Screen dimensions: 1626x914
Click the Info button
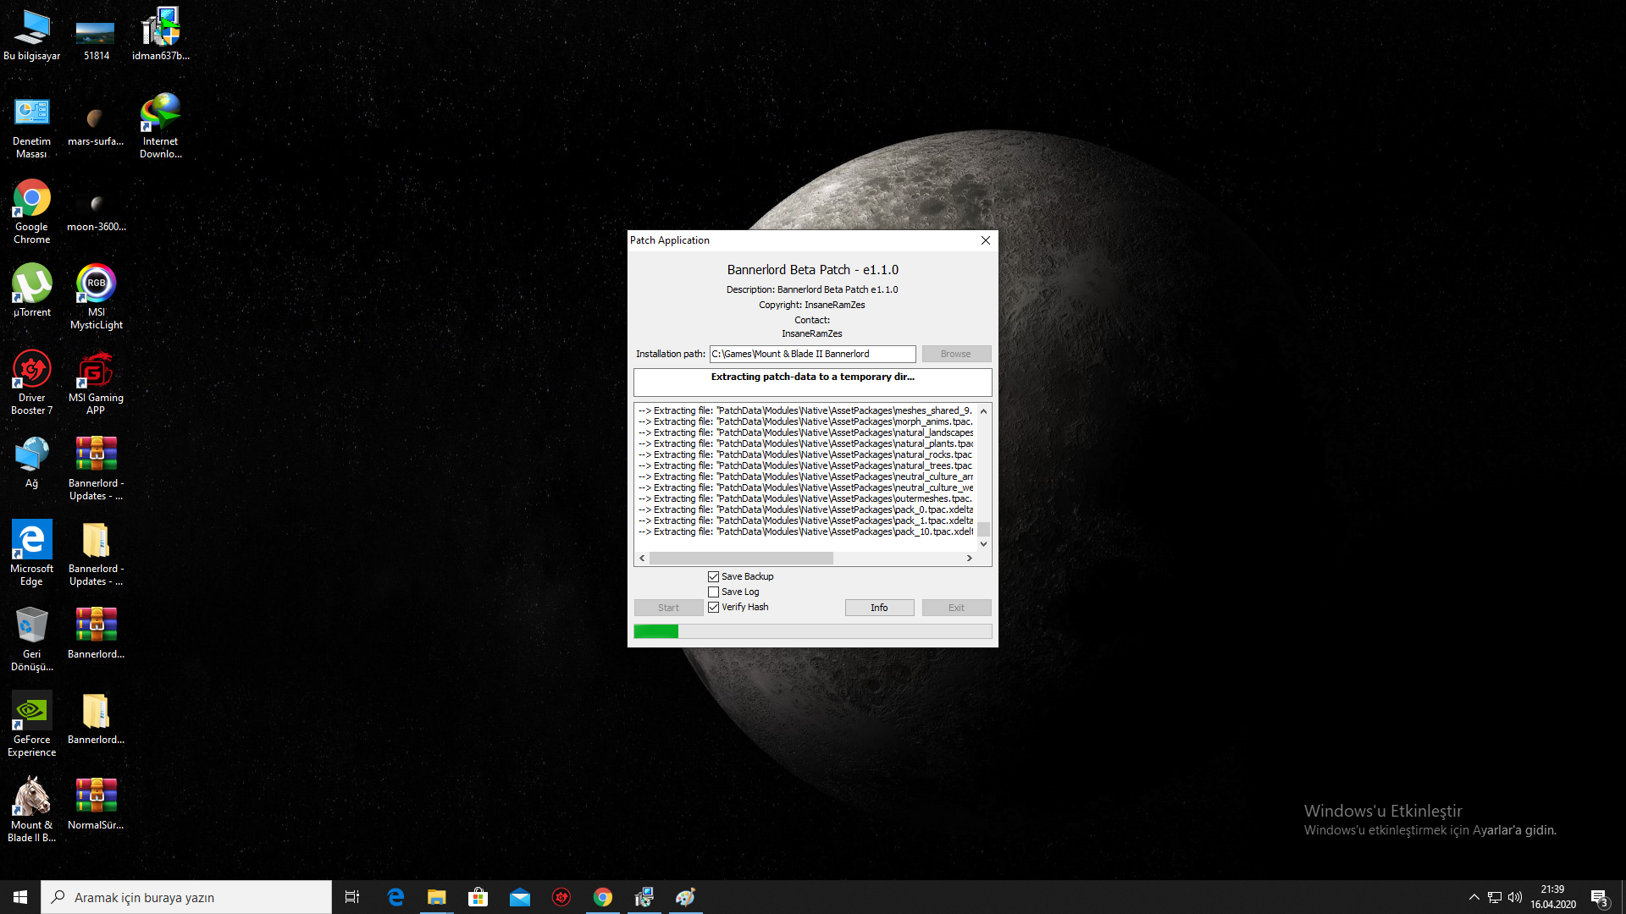click(x=879, y=608)
